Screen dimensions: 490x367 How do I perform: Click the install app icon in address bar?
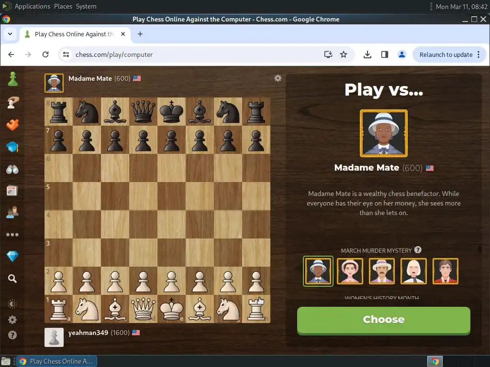click(328, 54)
